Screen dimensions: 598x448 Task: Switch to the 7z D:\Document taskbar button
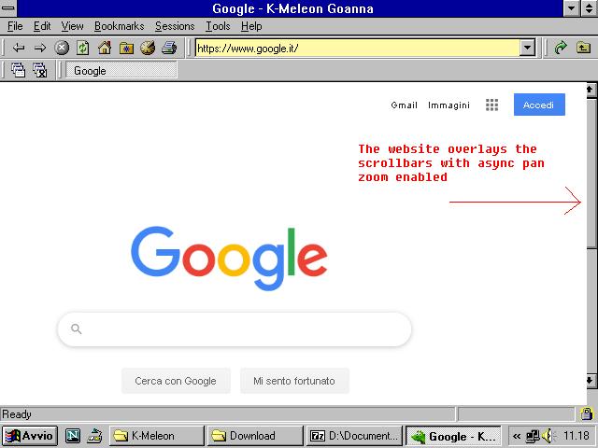pyautogui.click(x=353, y=436)
